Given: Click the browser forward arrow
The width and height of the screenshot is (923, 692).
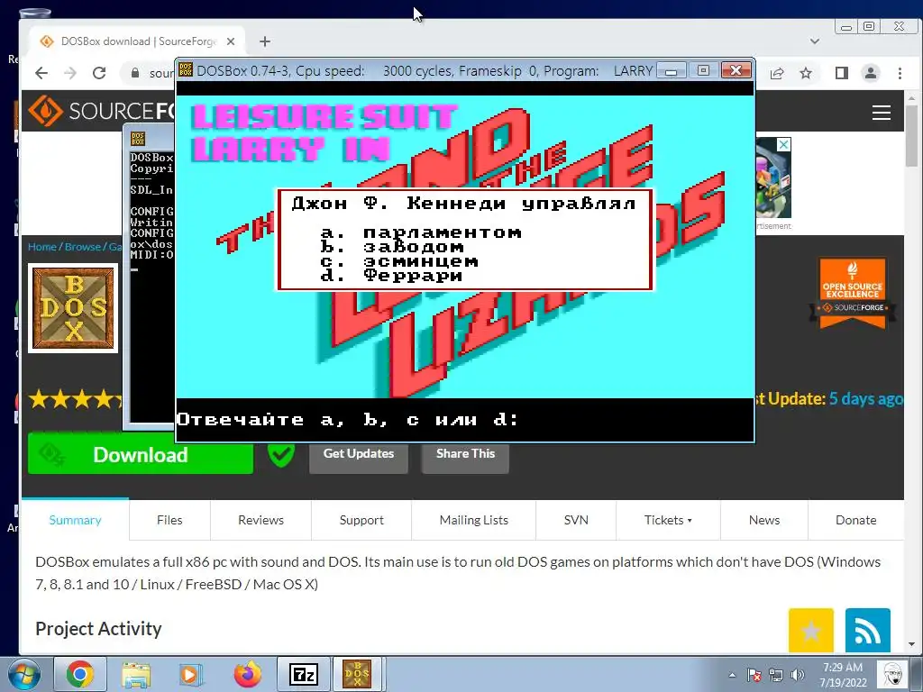Looking at the screenshot, I should point(70,73).
